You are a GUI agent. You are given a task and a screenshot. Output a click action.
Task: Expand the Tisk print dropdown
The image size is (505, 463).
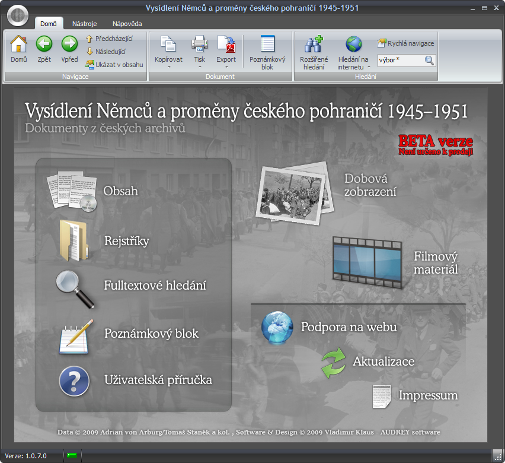coord(199,66)
